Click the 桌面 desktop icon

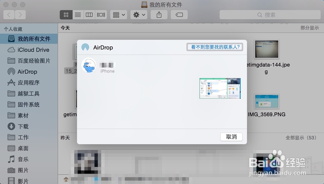click(11, 148)
